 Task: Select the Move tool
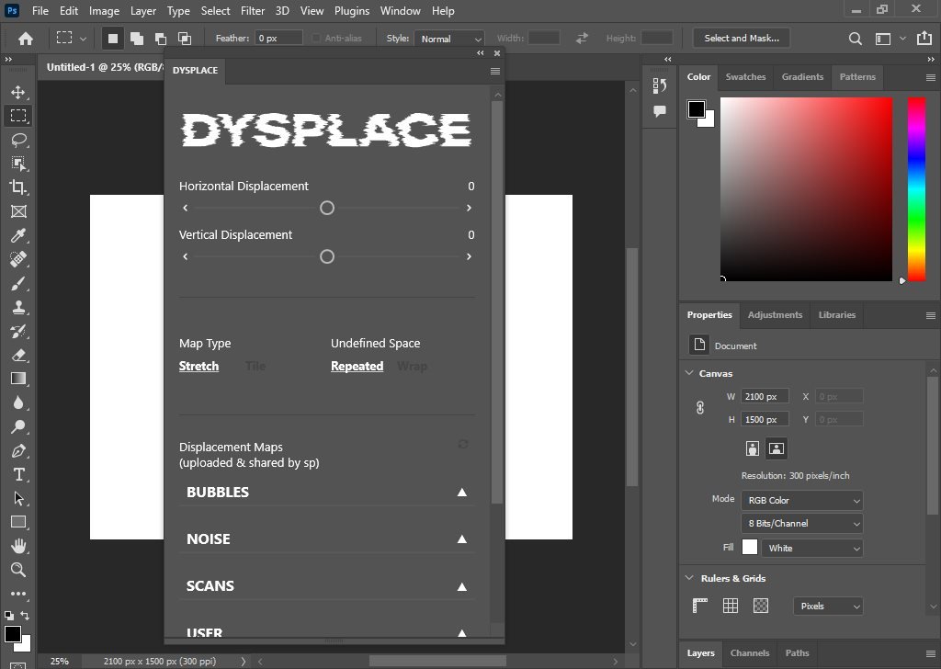point(18,92)
